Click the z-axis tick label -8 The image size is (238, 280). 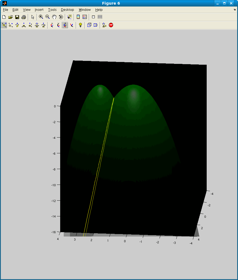pyautogui.click(x=54, y=169)
